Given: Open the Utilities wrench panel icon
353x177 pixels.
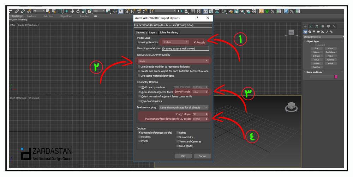Looking at the screenshot, I should click(334, 26).
